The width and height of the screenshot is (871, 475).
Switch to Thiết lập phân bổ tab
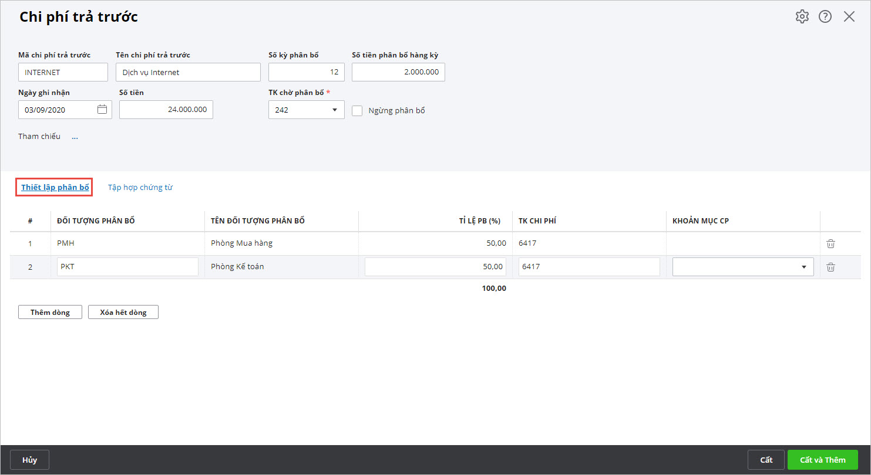pyautogui.click(x=55, y=188)
